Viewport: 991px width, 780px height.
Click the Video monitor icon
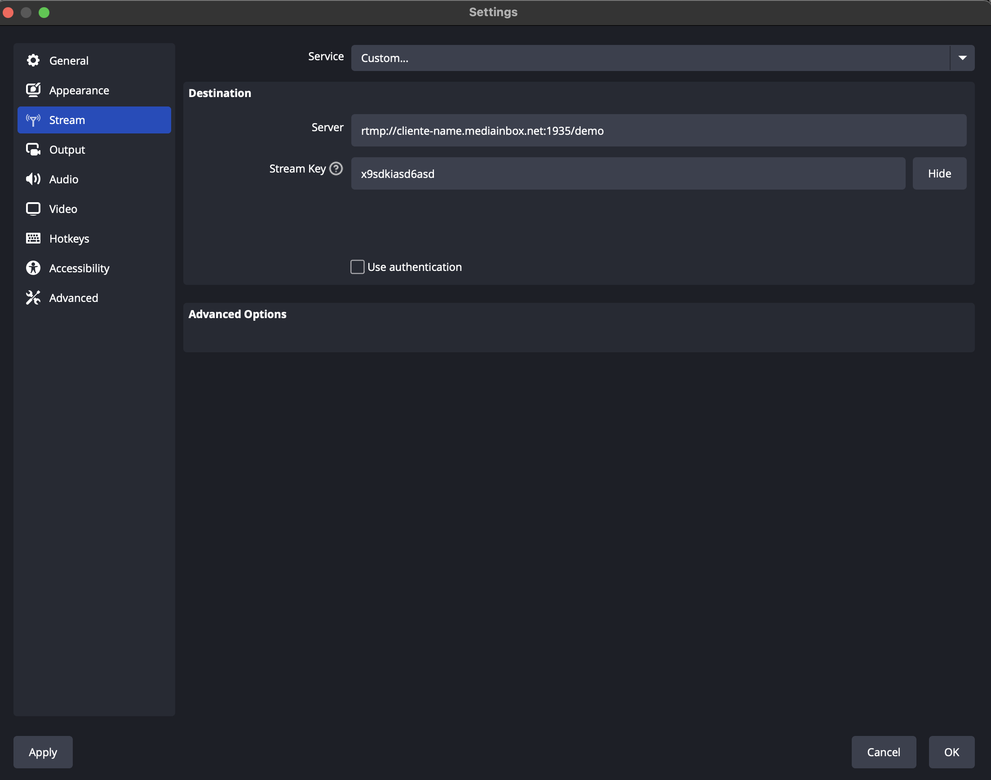tap(33, 208)
